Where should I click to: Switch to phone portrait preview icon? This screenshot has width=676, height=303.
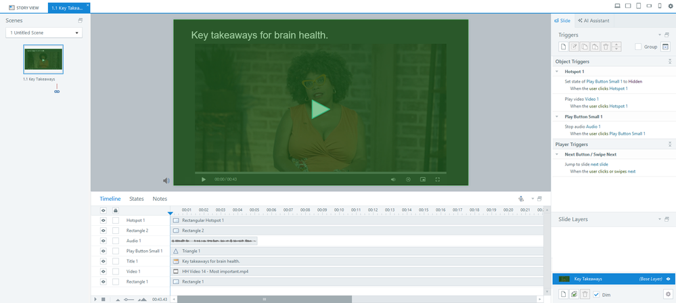pos(660,5)
